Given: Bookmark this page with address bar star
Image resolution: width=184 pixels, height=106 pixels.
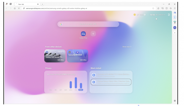Looking at the screenshot, I should (x=153, y=8).
